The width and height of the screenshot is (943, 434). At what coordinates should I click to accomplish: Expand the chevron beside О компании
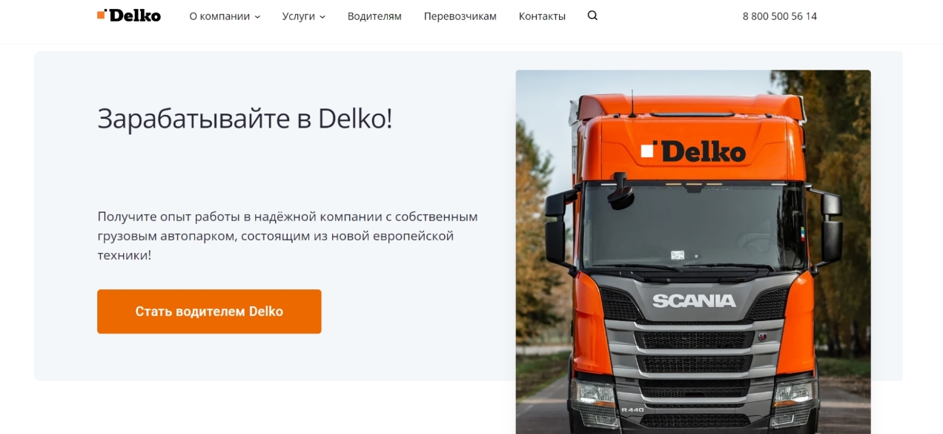[x=257, y=17]
